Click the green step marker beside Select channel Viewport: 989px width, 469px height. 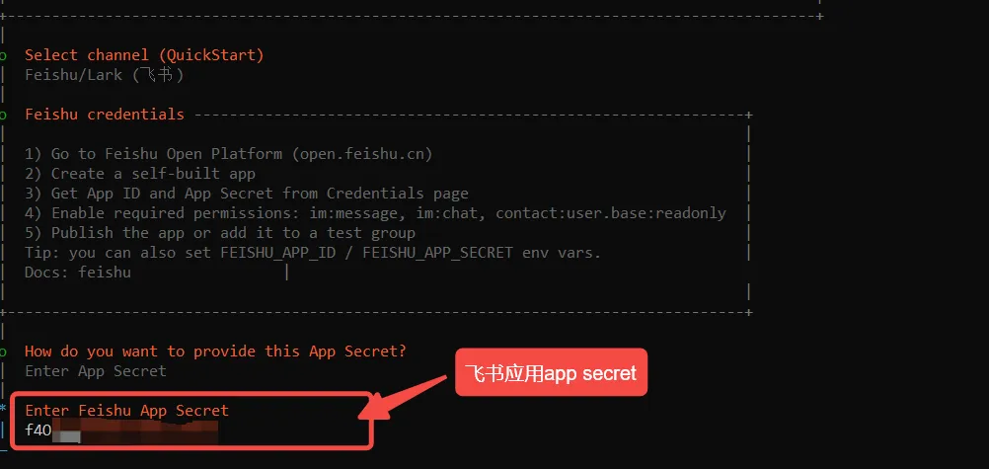point(3,56)
